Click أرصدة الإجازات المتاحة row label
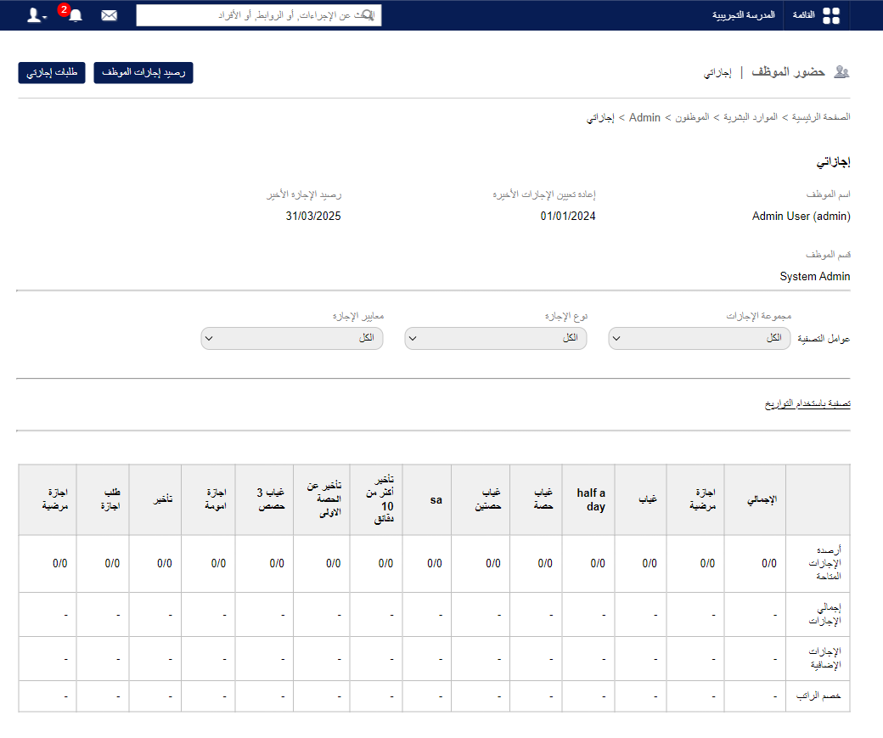This screenshot has width=883, height=738. click(824, 563)
